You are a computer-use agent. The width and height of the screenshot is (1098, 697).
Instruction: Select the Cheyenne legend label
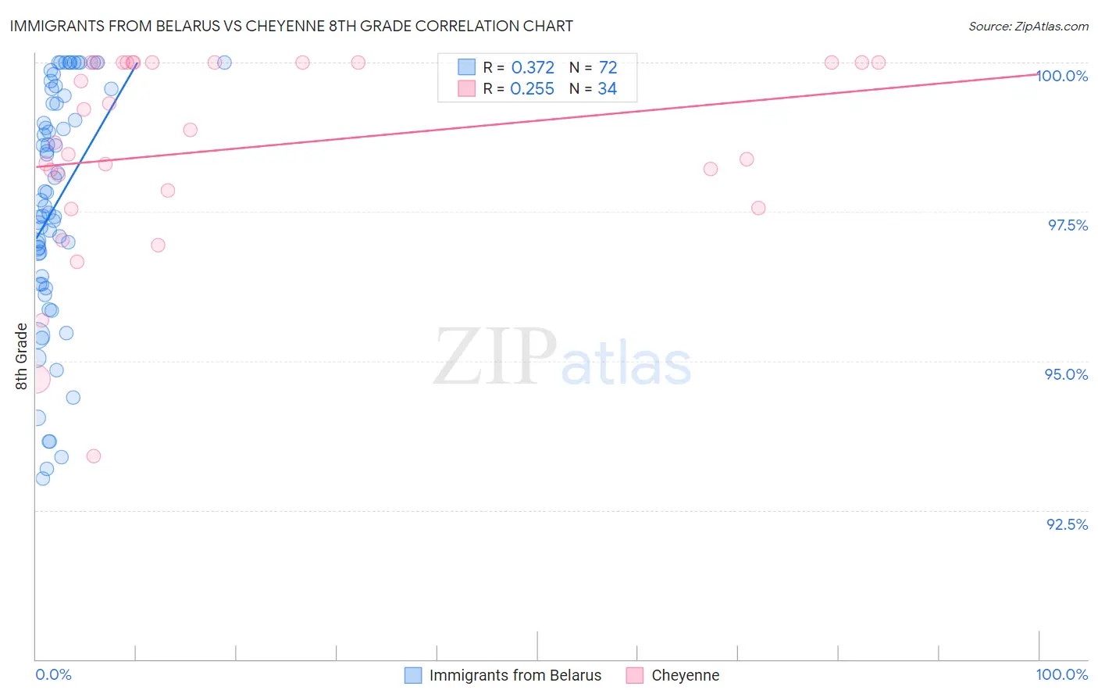pyautogui.click(x=686, y=675)
